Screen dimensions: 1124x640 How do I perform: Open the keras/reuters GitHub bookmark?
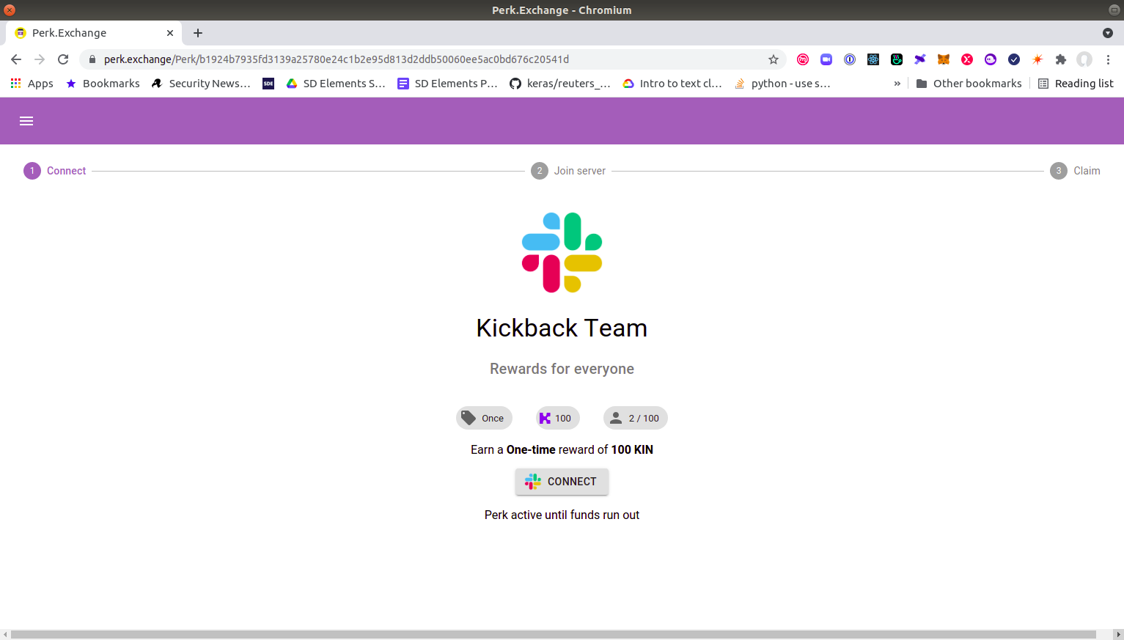560,84
